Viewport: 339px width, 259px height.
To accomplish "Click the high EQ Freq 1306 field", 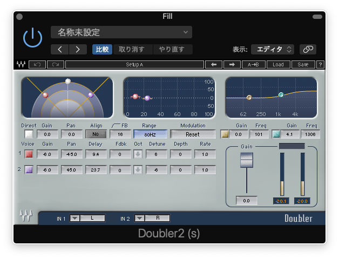I will click(310, 134).
